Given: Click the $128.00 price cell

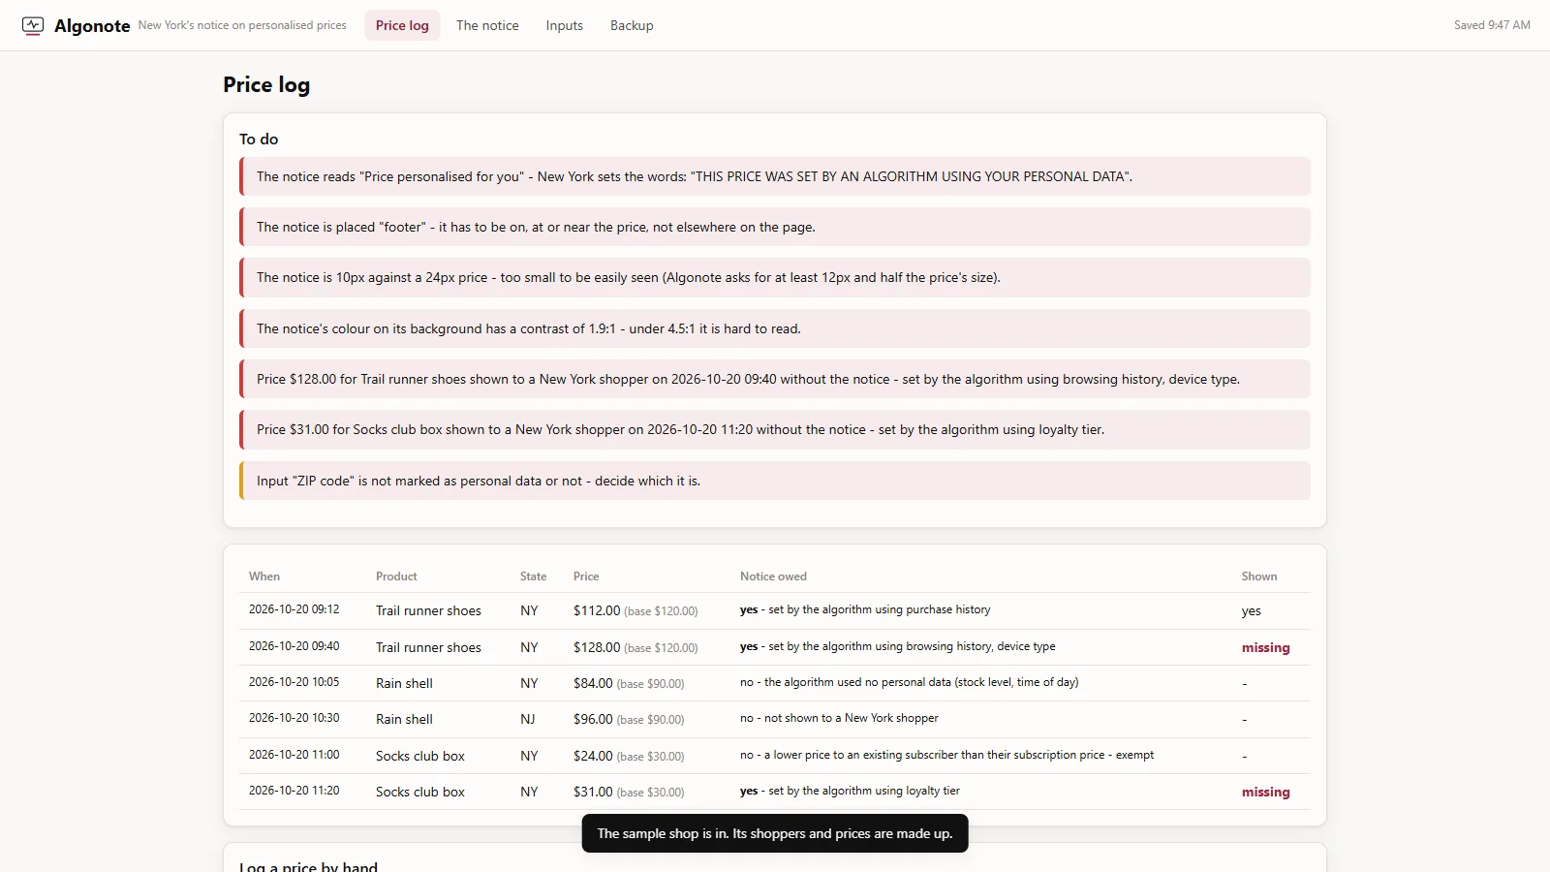Looking at the screenshot, I should [635, 647].
